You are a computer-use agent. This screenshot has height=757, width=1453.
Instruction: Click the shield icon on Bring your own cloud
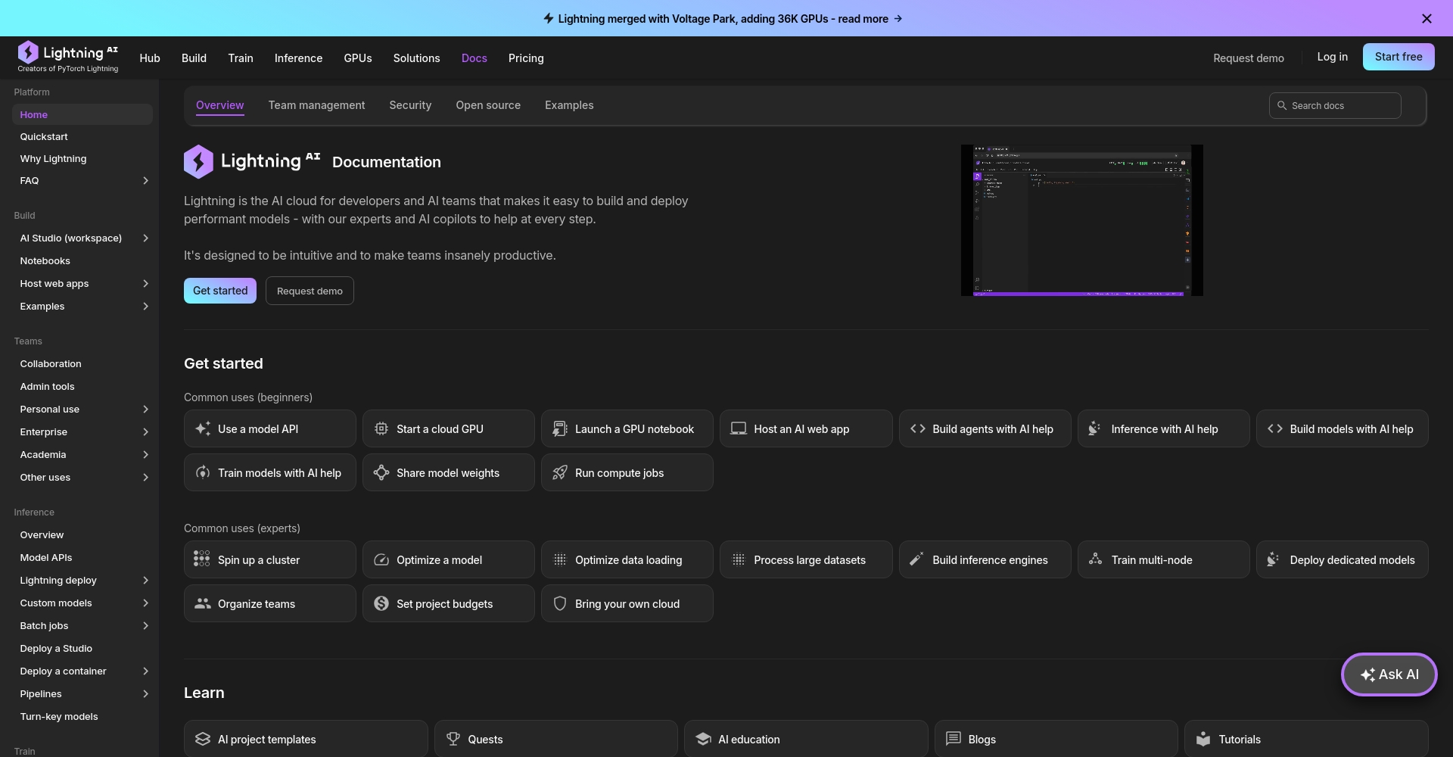pyautogui.click(x=560, y=603)
